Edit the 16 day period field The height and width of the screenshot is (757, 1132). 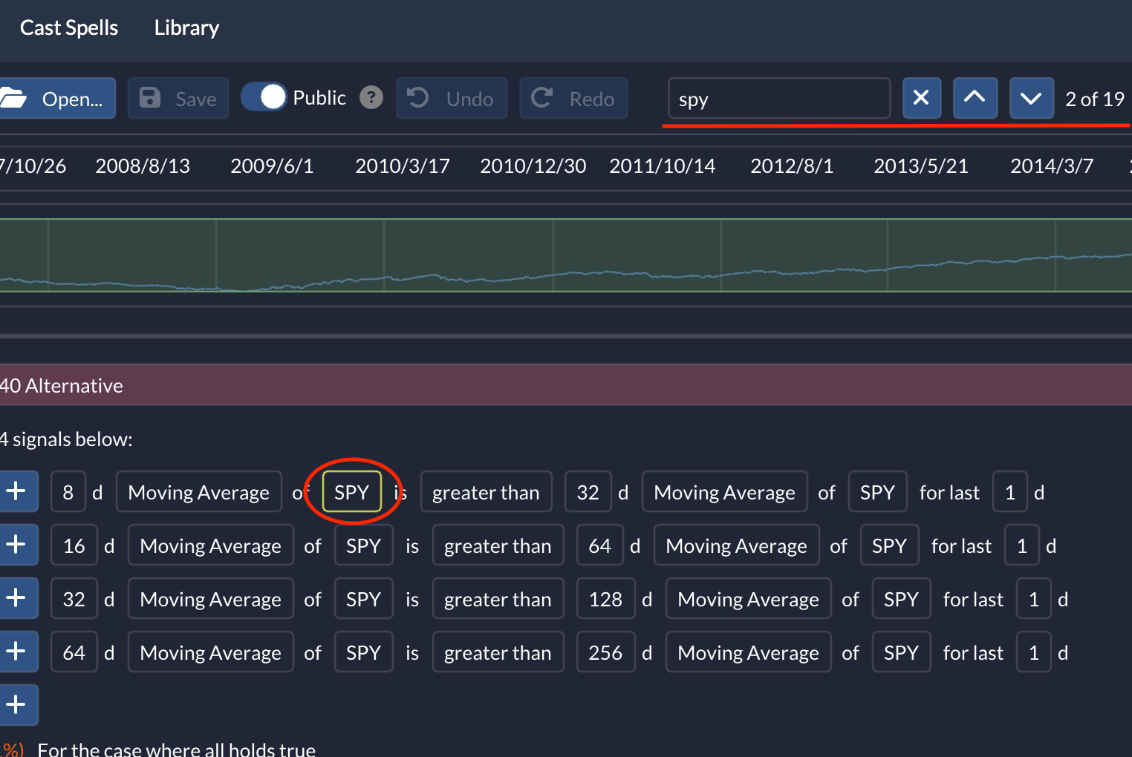[x=74, y=545]
